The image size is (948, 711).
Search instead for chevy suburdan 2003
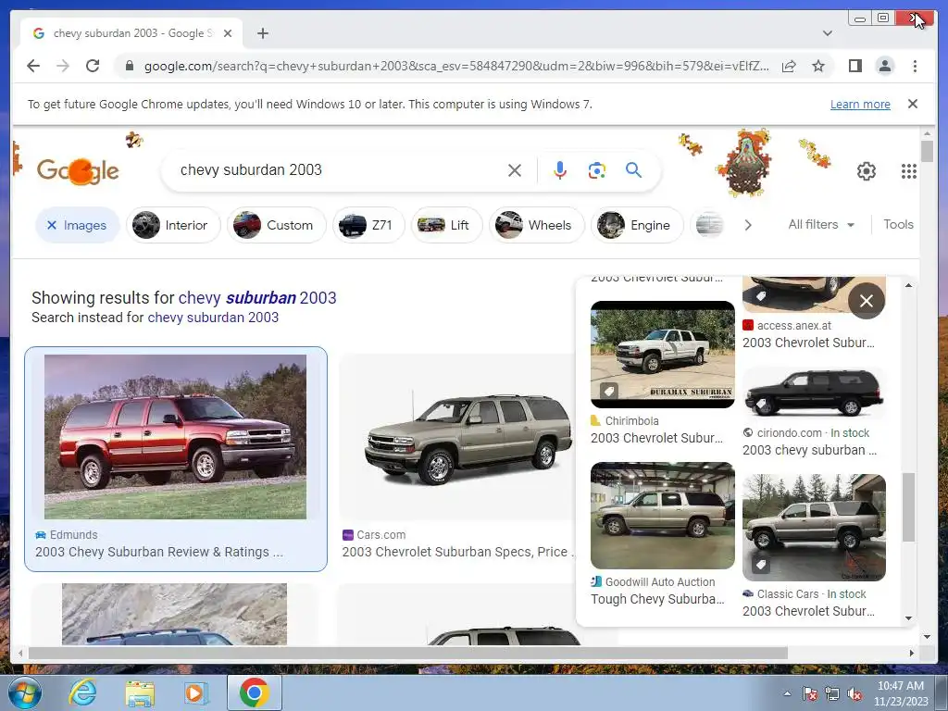213,318
